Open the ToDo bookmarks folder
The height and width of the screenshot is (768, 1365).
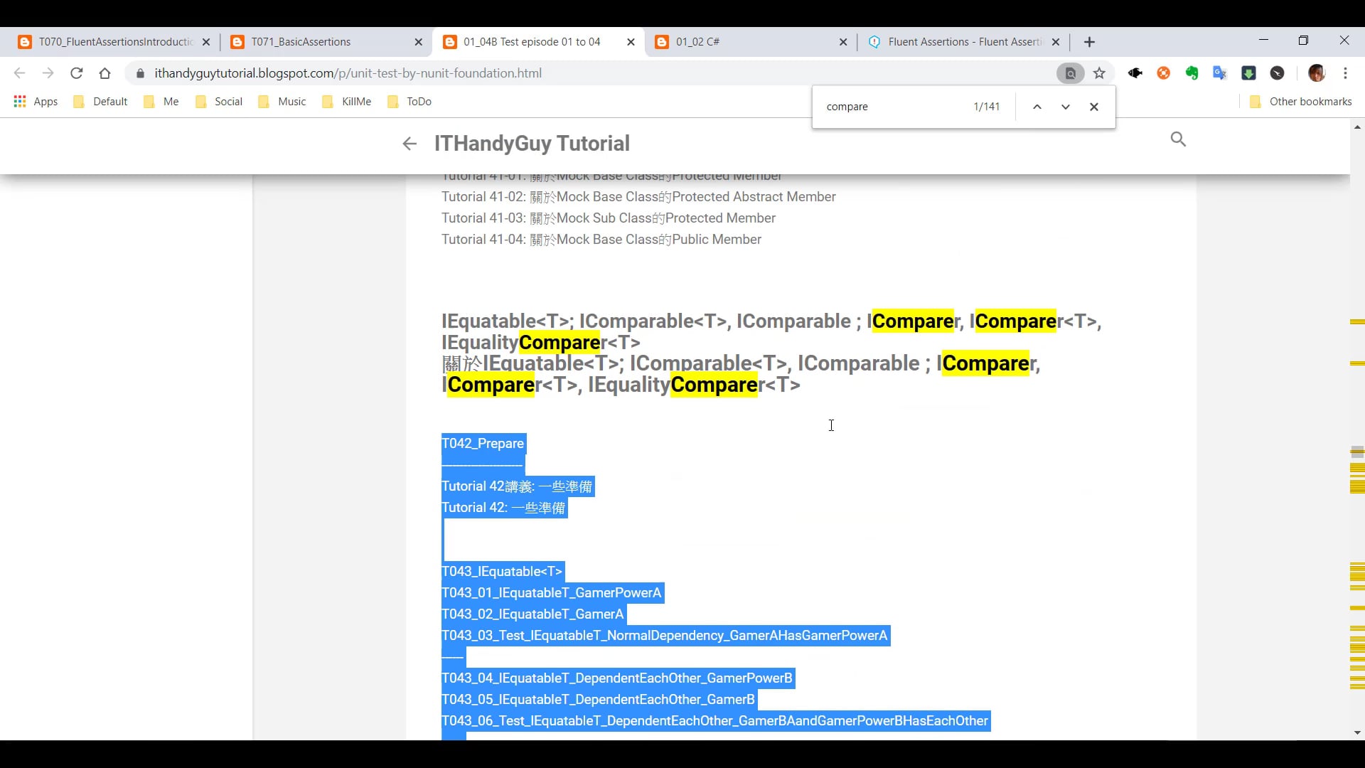(x=409, y=102)
